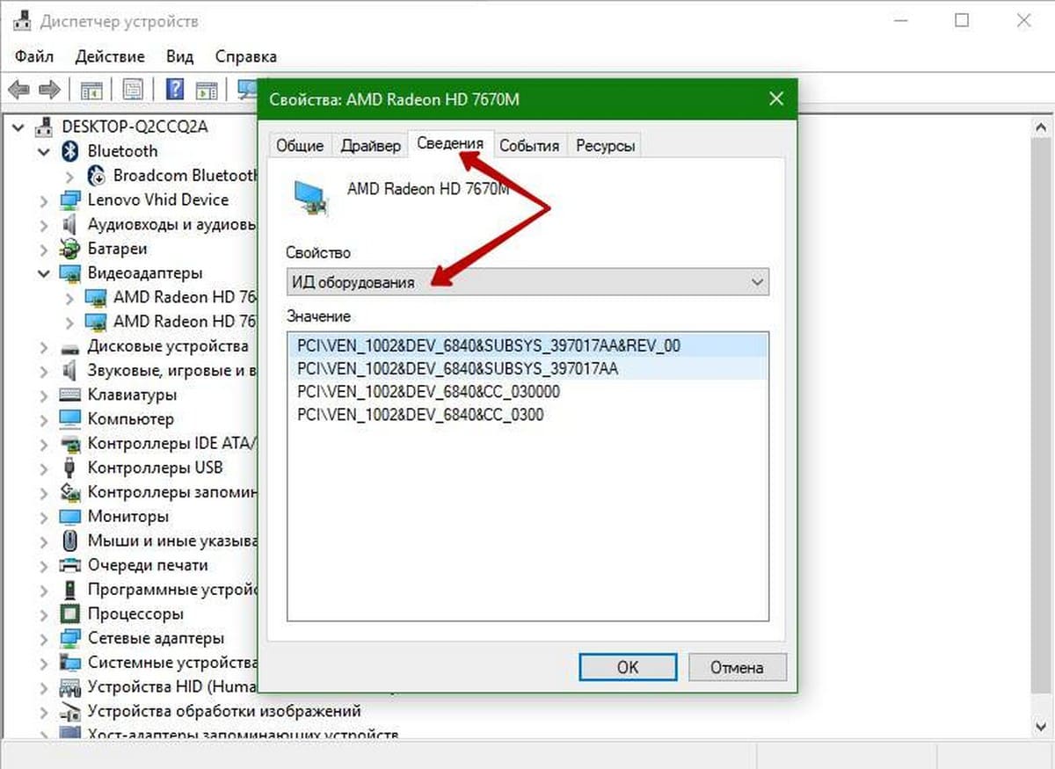Expand the Клавиатуры tree node

(44, 395)
